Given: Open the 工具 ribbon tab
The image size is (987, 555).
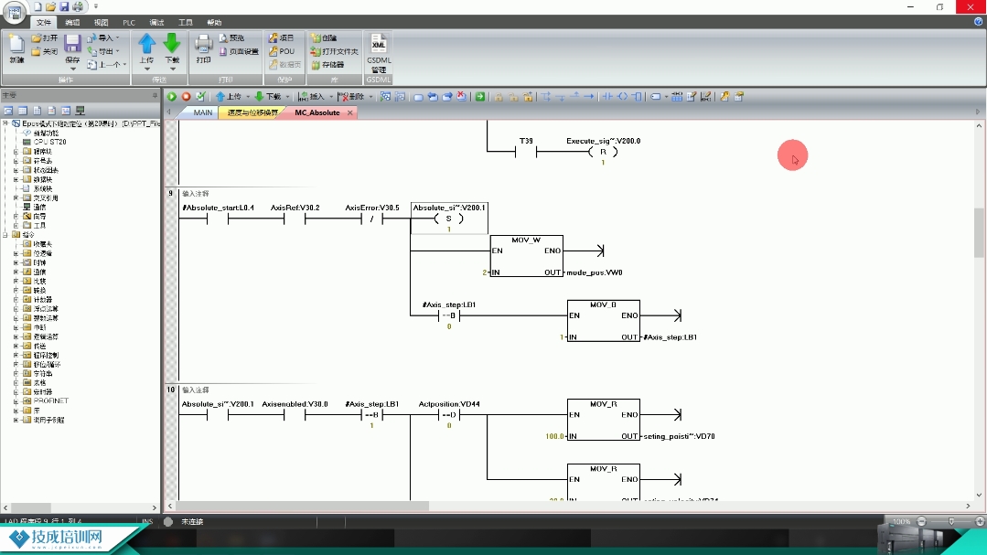Looking at the screenshot, I should click(185, 22).
